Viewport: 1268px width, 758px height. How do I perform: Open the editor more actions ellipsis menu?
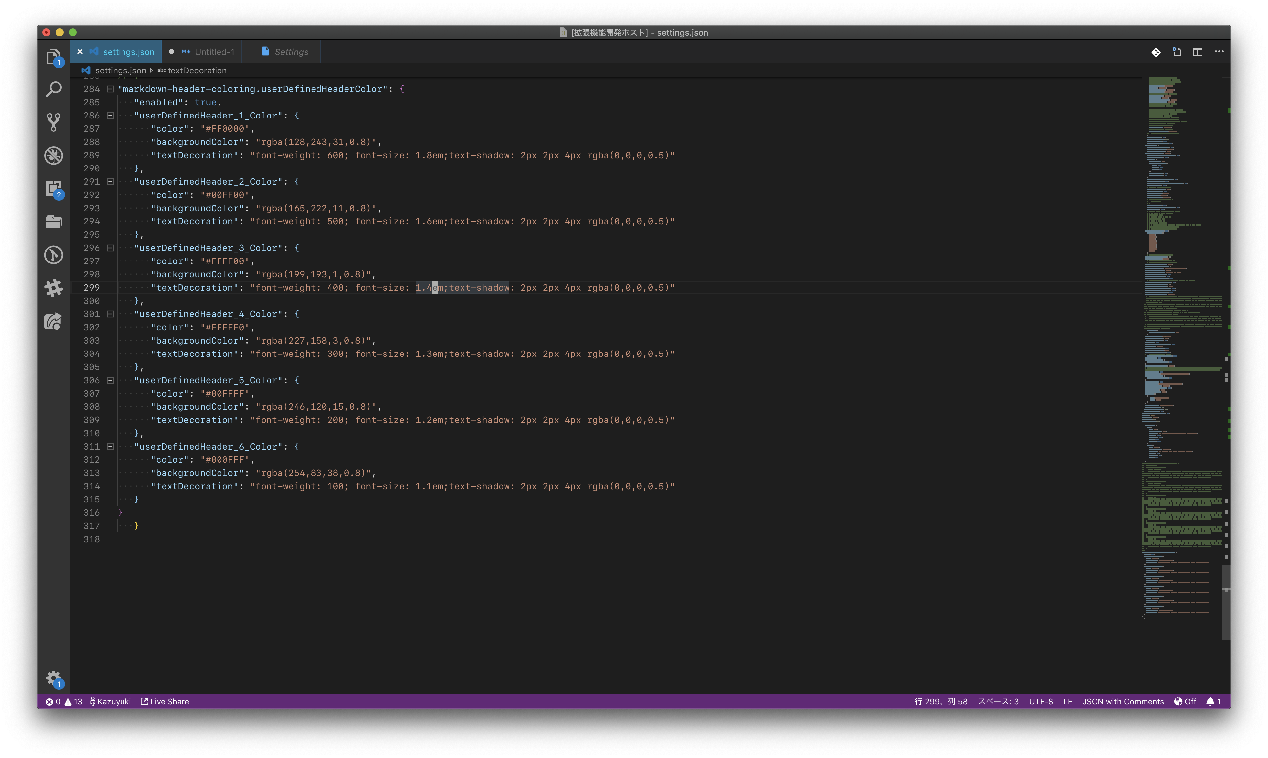coord(1219,52)
